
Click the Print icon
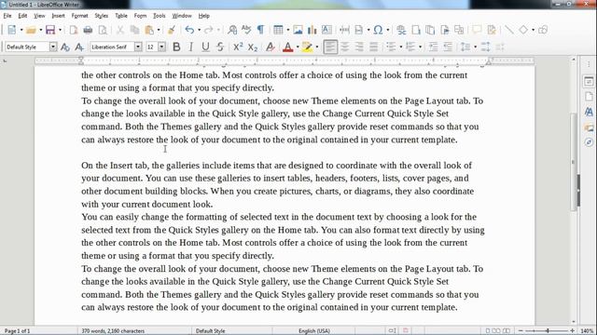pos(88,30)
